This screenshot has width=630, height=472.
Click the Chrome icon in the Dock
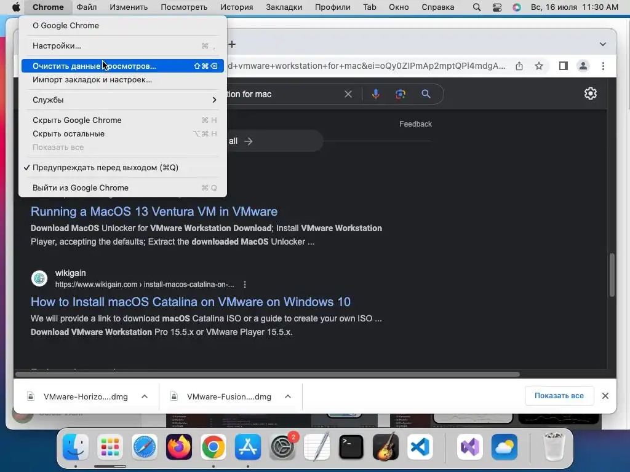[213, 447]
